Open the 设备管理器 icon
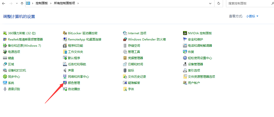Screen dimensions: 274x117 pyautogui.click(x=185, y=64)
